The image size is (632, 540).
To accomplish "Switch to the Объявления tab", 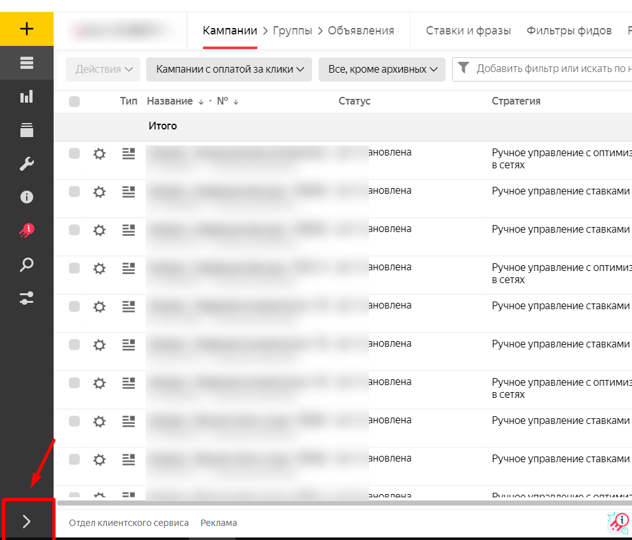I will 361,31.
